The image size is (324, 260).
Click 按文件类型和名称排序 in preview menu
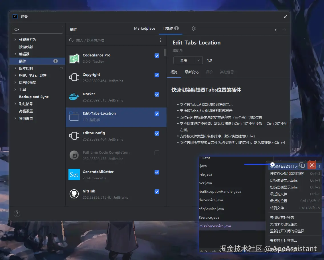click(287, 173)
